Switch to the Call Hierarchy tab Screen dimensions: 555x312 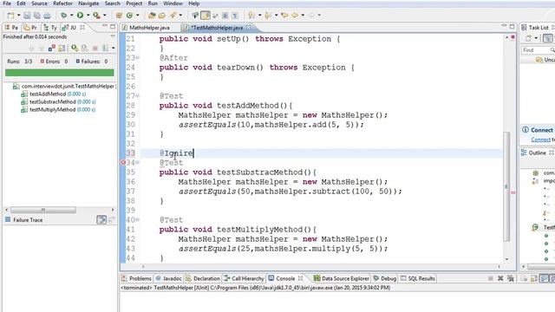pos(245,278)
